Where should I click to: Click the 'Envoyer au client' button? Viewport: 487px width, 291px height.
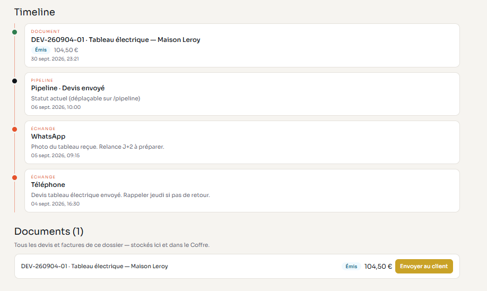pyautogui.click(x=424, y=267)
